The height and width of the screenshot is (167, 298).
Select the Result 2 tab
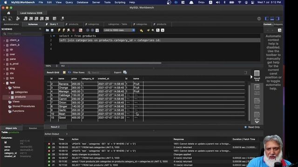pyautogui.click(x=55, y=127)
